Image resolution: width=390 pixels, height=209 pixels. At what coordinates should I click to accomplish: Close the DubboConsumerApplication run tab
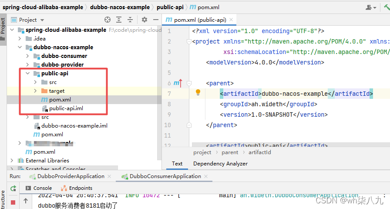(x=206, y=176)
